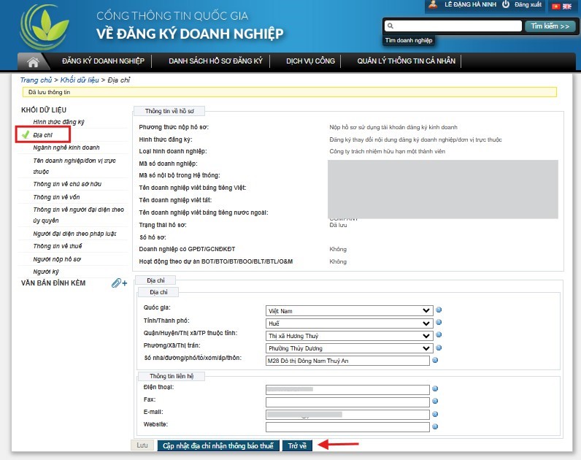Open the Phường/Xã/Thị trấn dropdown
This screenshot has width=581, height=460.
[x=349, y=348]
